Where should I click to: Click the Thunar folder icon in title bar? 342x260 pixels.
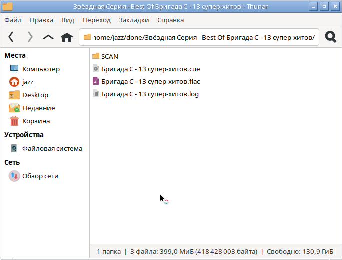(7, 6)
